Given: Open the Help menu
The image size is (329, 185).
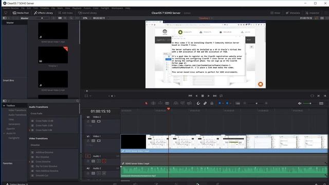Looking at the screenshot, I should (x=127, y=8).
